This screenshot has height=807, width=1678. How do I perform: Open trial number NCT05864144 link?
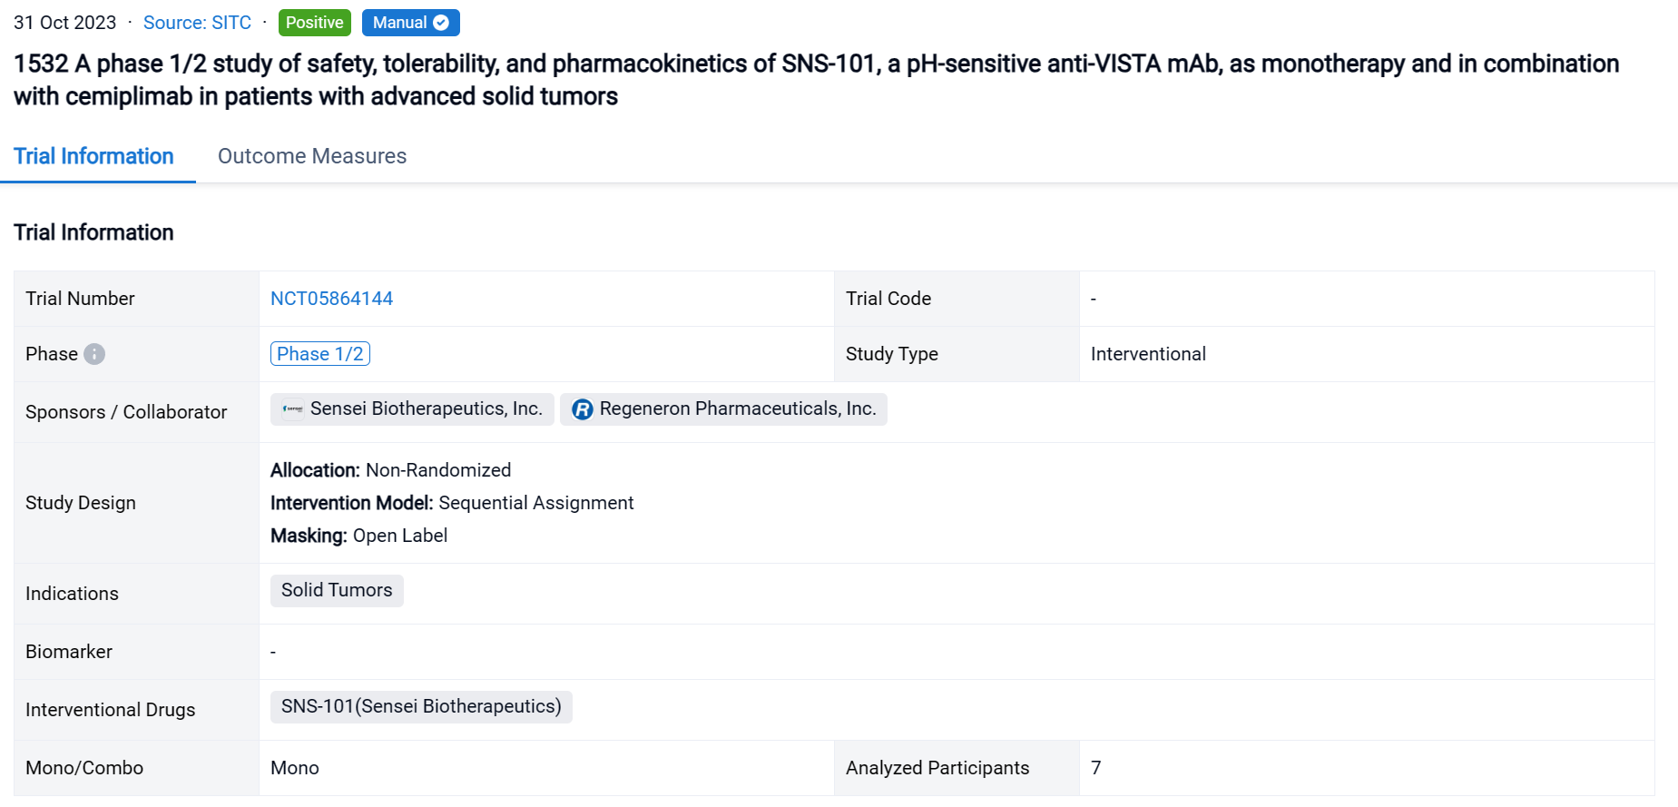(x=331, y=299)
